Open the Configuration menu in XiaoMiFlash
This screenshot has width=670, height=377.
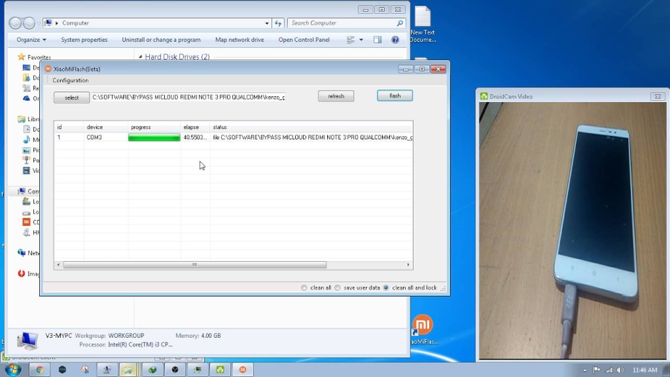point(70,80)
